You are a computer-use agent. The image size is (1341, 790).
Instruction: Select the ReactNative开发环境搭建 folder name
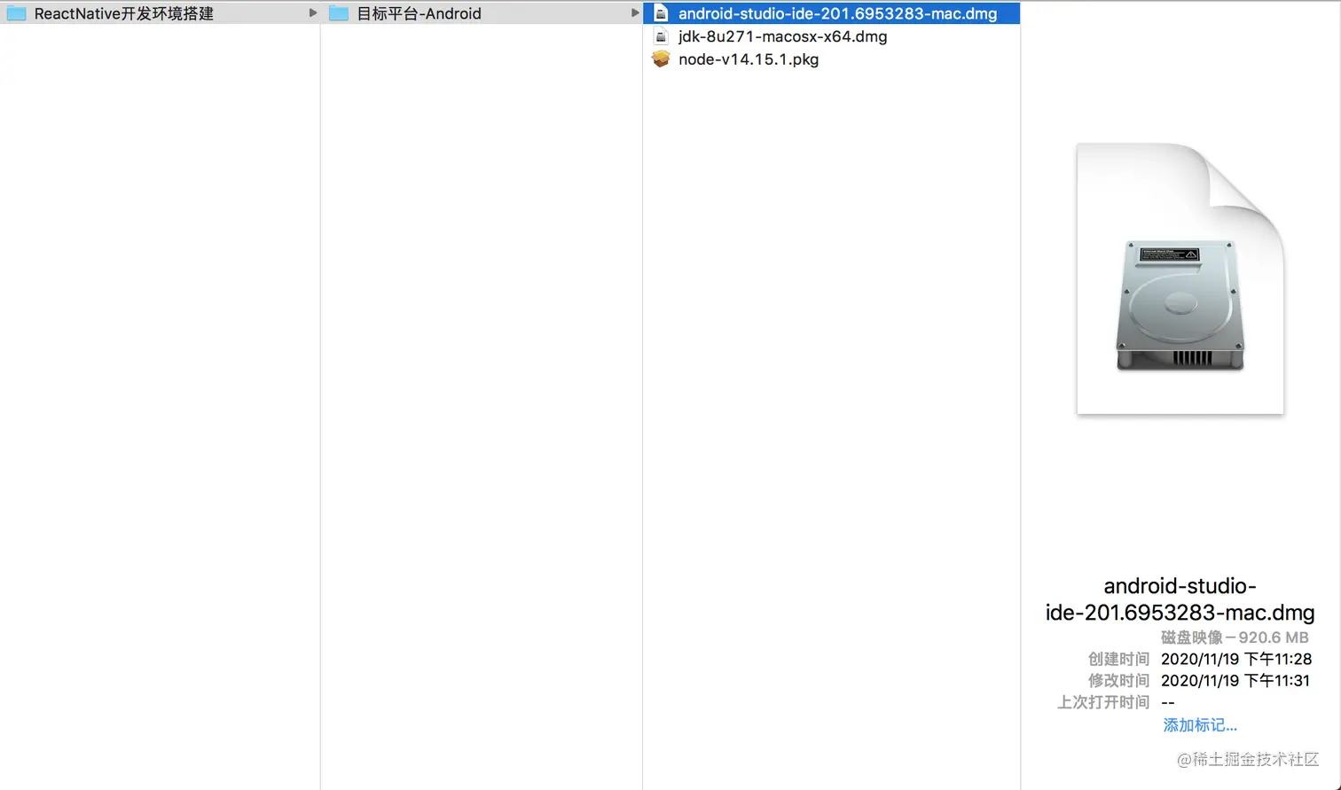[124, 13]
